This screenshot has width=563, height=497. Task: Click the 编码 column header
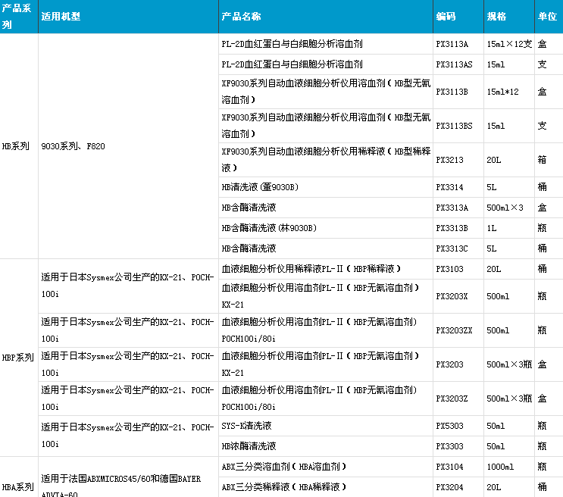pos(446,17)
